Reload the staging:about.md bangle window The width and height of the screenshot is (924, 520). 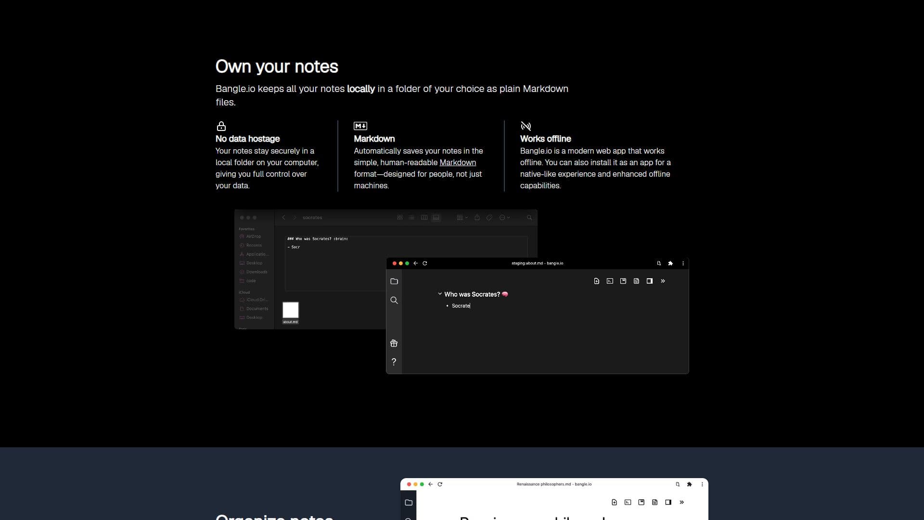[425, 263]
